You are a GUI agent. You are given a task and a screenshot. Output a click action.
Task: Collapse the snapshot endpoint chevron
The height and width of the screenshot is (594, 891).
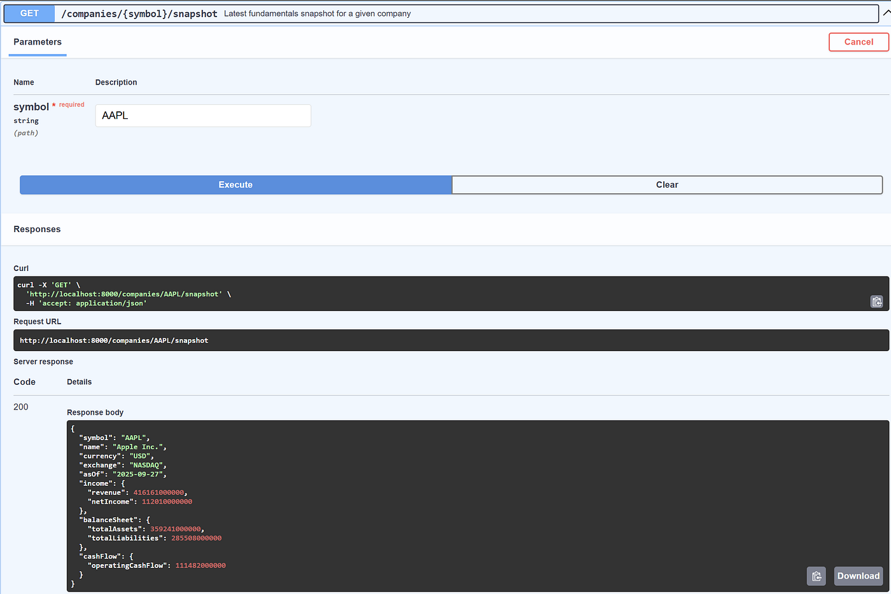point(887,13)
